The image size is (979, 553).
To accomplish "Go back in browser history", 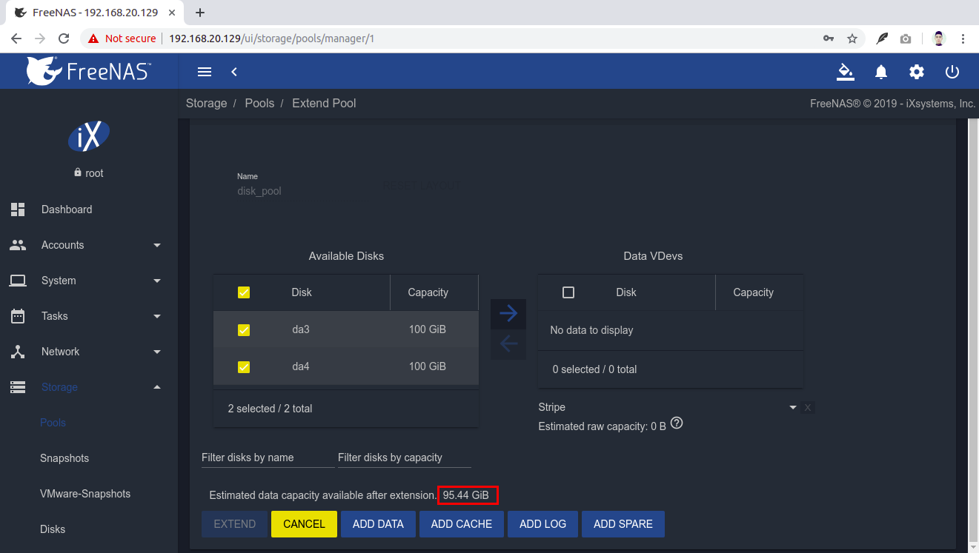I will (16, 38).
